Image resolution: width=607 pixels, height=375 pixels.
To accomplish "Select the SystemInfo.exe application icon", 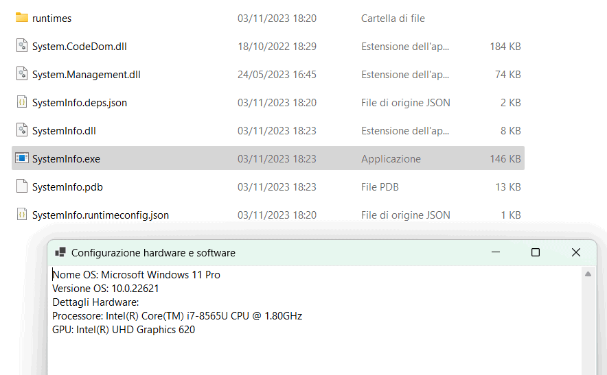I will pyautogui.click(x=21, y=158).
